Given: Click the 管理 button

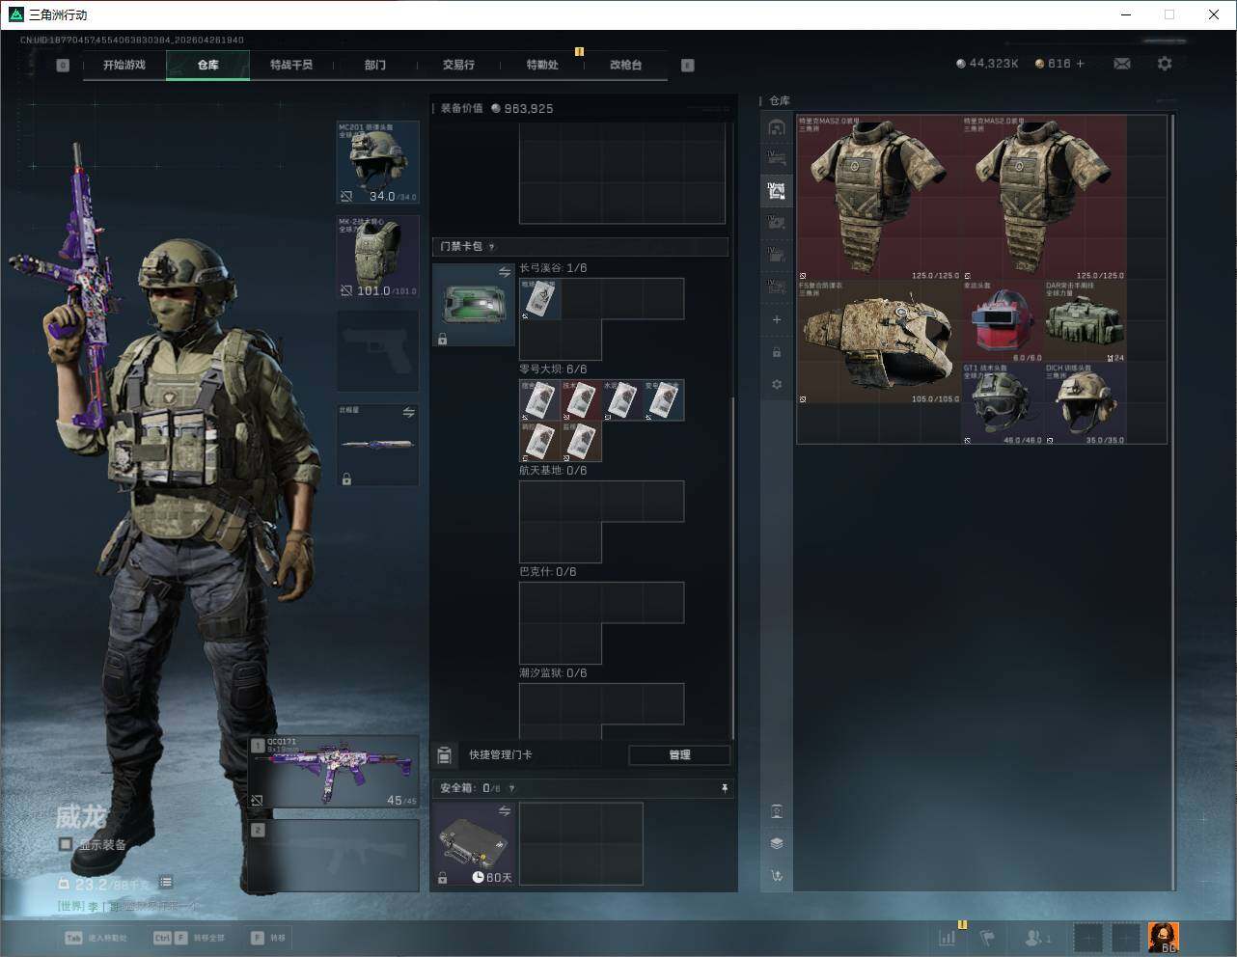Looking at the screenshot, I should pos(679,754).
